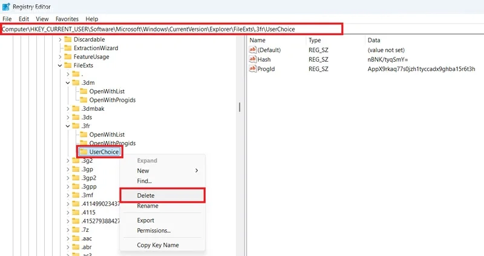The image size is (484, 256).
Task: Select Rename in the context menu
Action: click(148, 206)
